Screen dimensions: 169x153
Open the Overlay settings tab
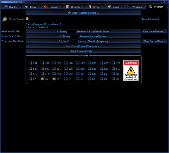tap(11, 7)
